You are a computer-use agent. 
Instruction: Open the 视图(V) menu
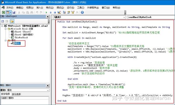tap(30, 8)
